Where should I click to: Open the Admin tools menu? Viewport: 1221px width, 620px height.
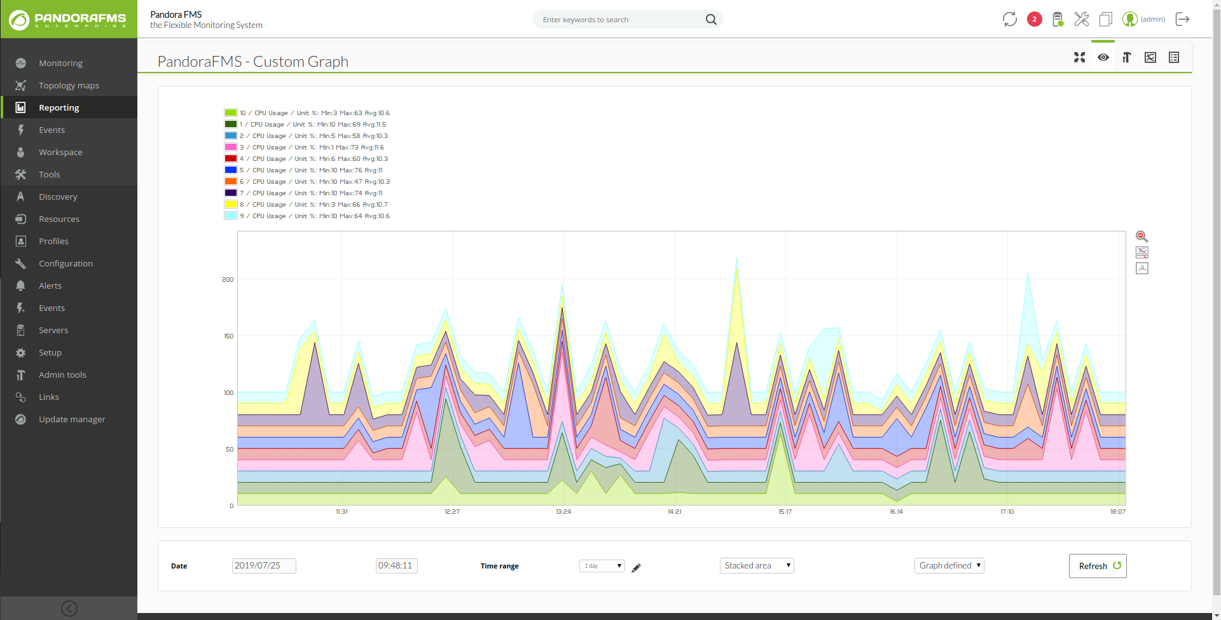coord(69,375)
